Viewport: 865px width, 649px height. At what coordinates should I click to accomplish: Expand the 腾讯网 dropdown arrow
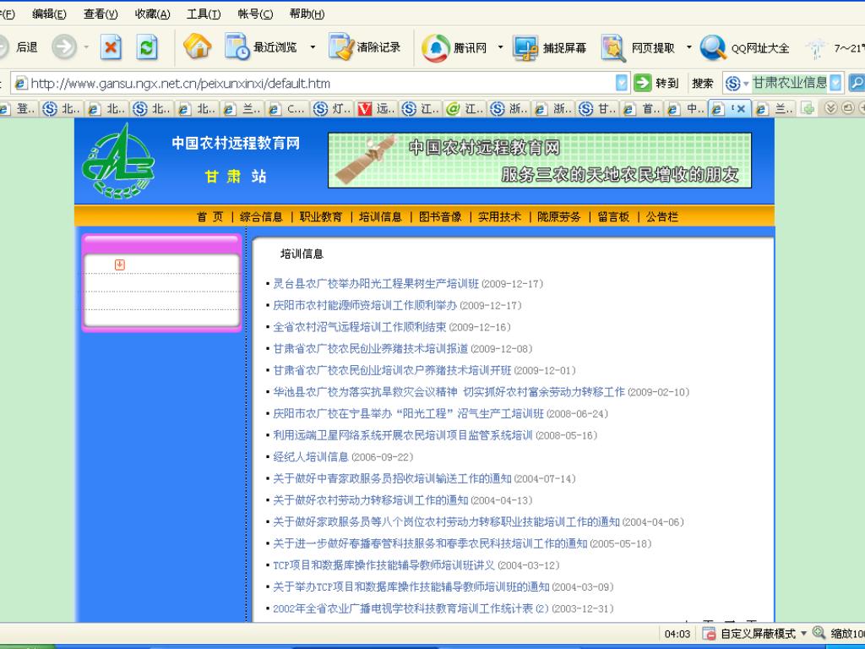pyautogui.click(x=500, y=47)
